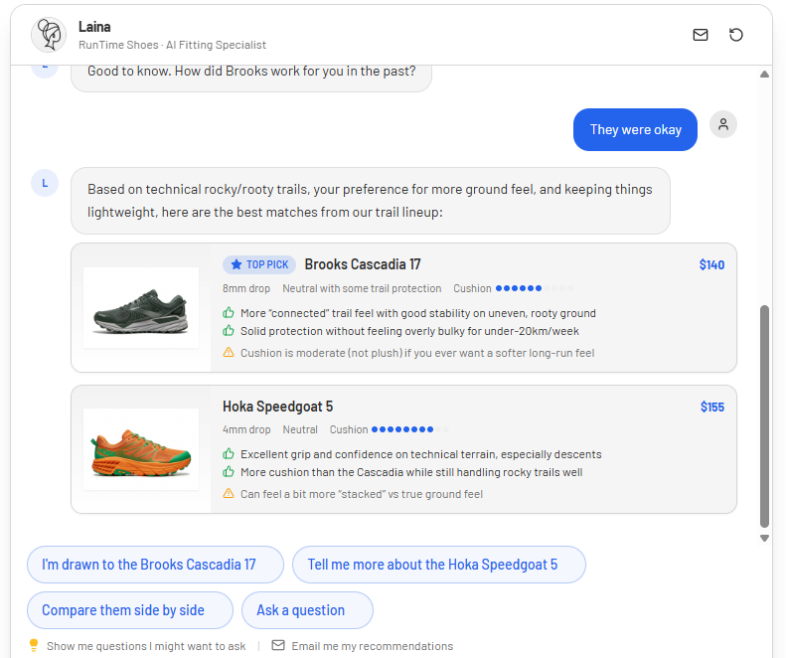
Task: Click the restart conversation icon in header
Action: (x=736, y=35)
